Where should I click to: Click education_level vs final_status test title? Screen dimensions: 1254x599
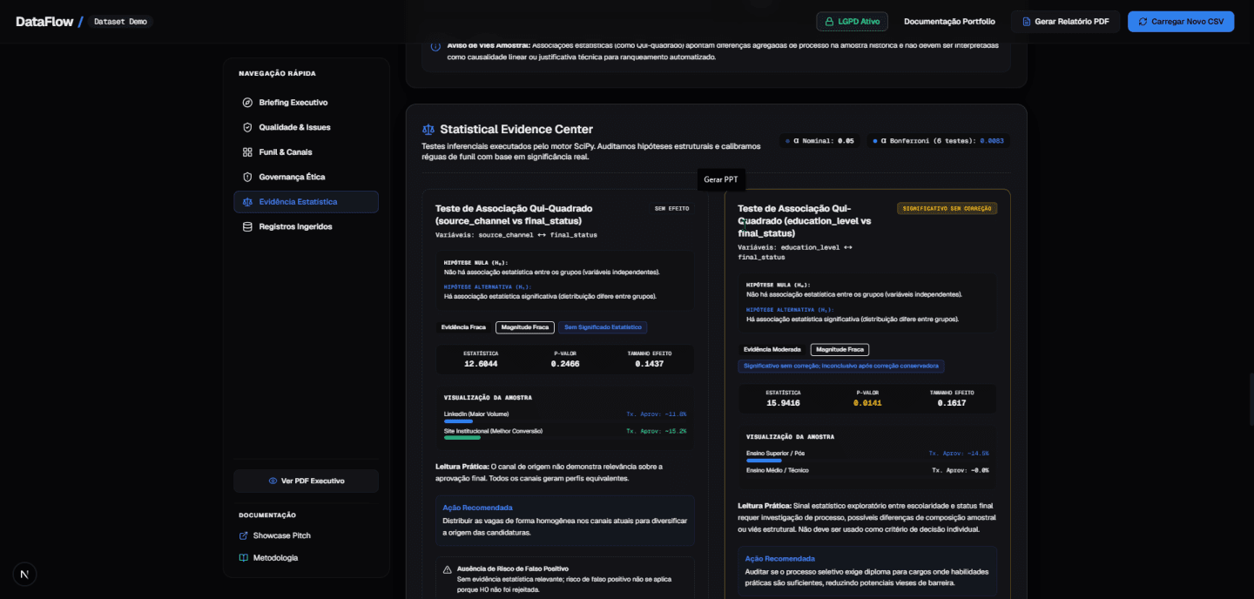click(x=804, y=220)
